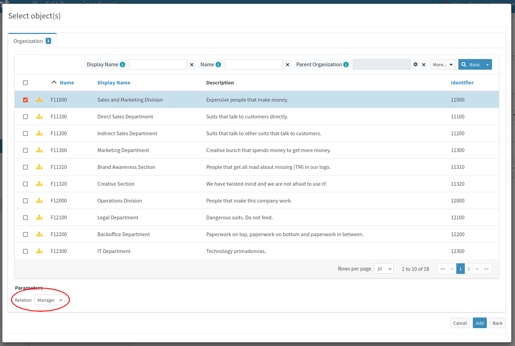Clear the Name filter using the X icon
This screenshot has width=515, height=346.
(287, 64)
